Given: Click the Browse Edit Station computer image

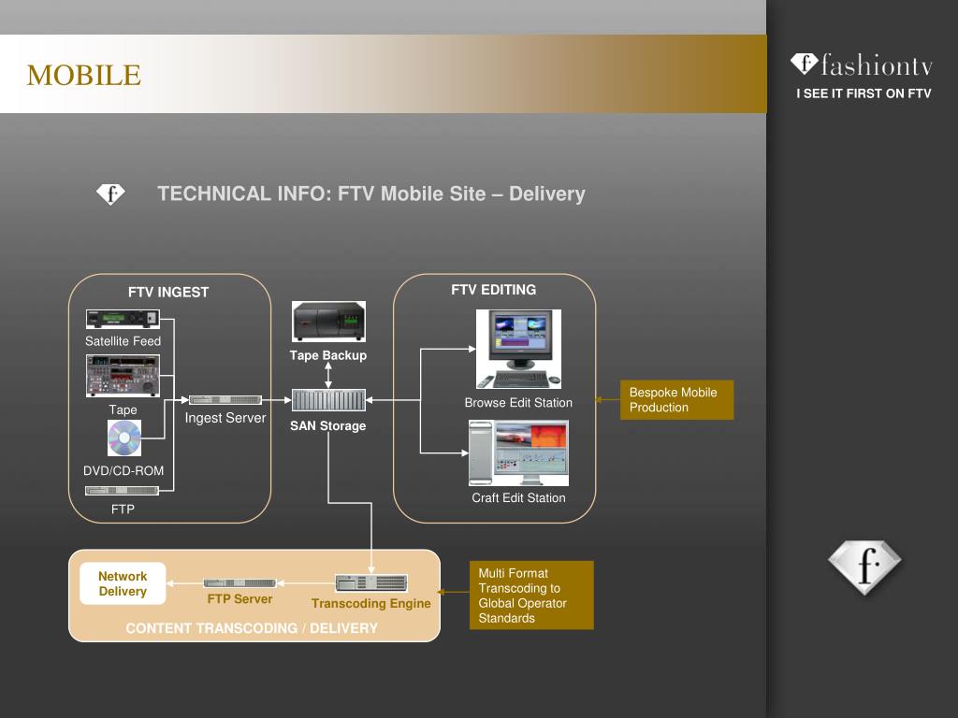Looking at the screenshot, I should click(518, 349).
